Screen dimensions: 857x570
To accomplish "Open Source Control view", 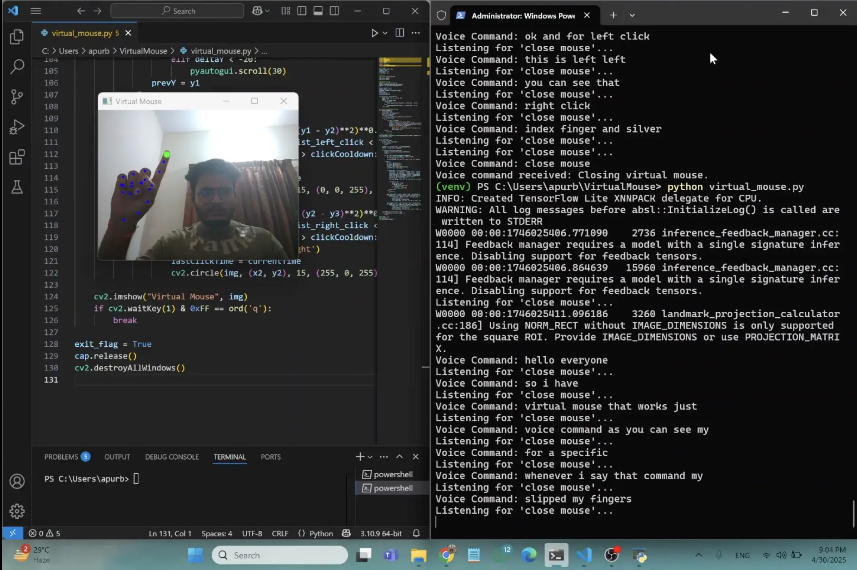I will (x=17, y=97).
